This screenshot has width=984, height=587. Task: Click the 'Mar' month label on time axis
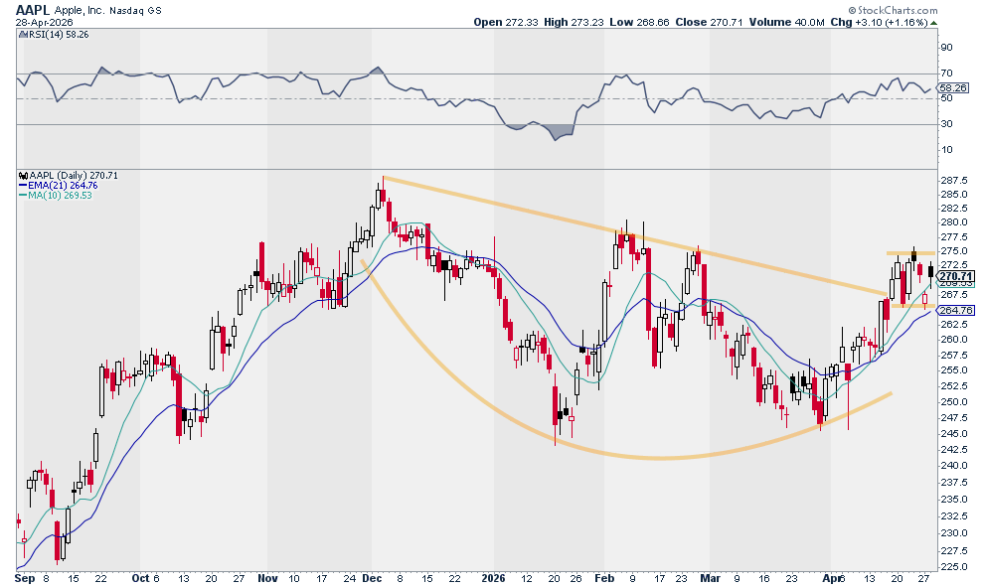point(711,579)
